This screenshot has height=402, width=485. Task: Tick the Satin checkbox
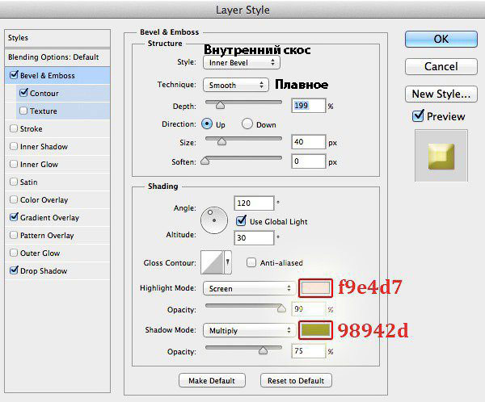tap(14, 182)
